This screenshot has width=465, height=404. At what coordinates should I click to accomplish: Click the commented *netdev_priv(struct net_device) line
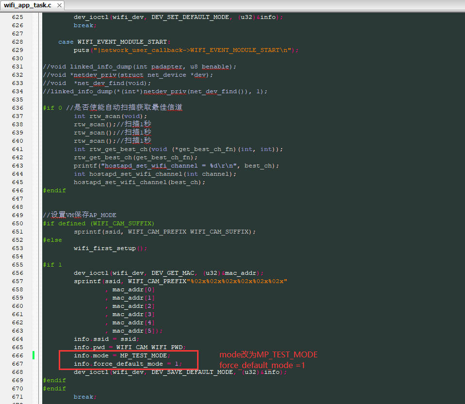[x=128, y=75]
